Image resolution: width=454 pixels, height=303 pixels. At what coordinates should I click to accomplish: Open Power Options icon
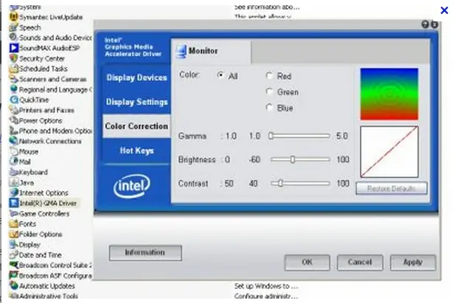13,120
